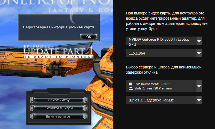Expand the PvP Tournament server dropdown
This screenshot has width=215, height=129.
pyautogui.click(x=164, y=86)
